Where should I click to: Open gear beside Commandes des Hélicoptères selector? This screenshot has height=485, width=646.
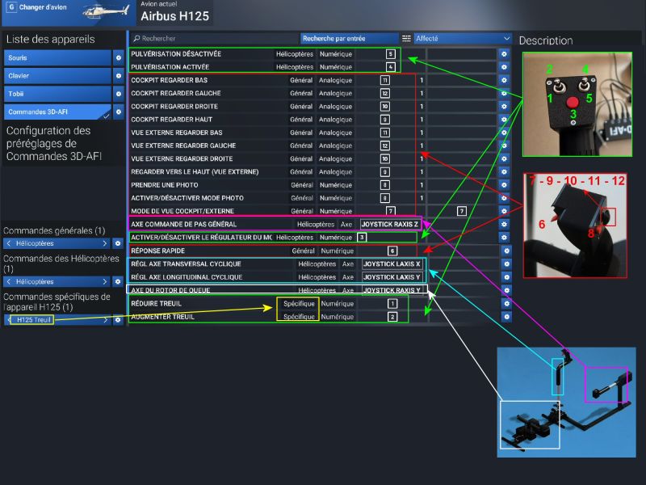118,281
